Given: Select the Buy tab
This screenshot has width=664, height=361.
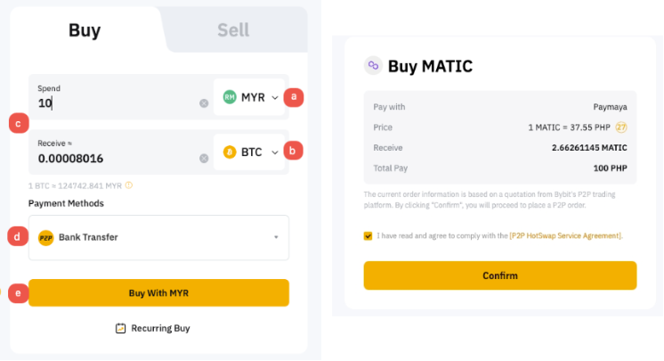Looking at the screenshot, I should [85, 30].
